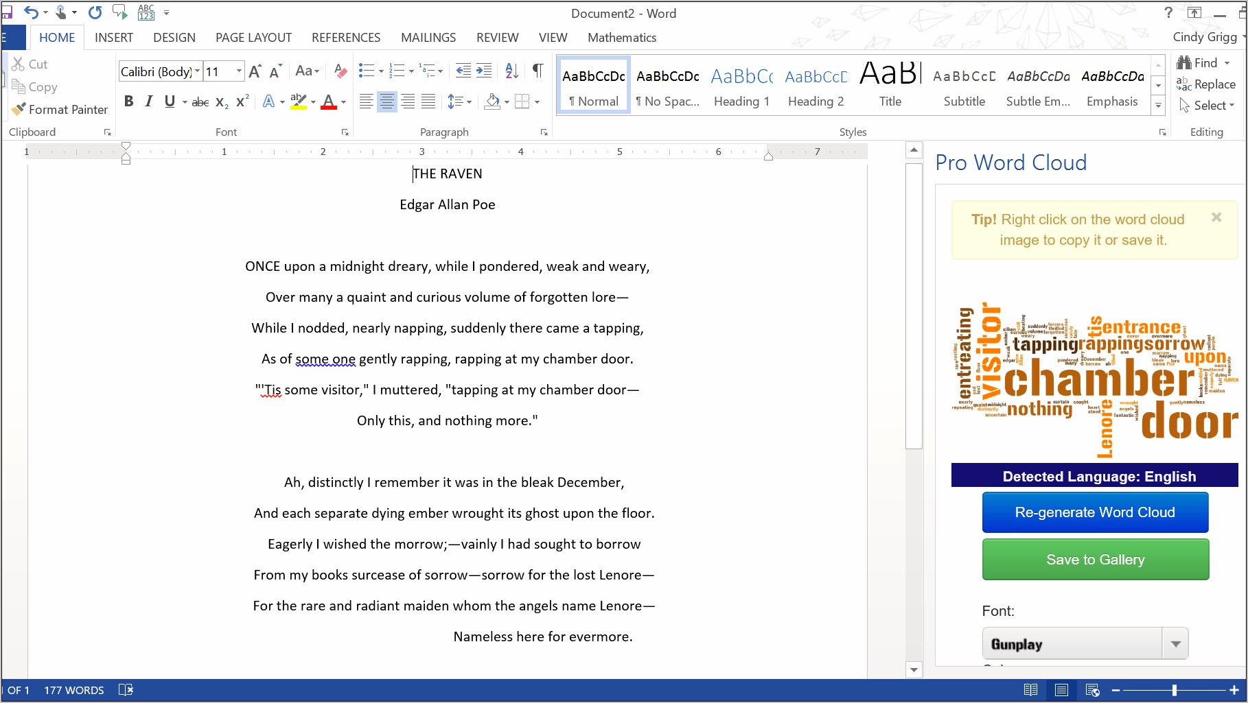Click the proofing errors icon in status bar
1248x703 pixels.
point(126,690)
